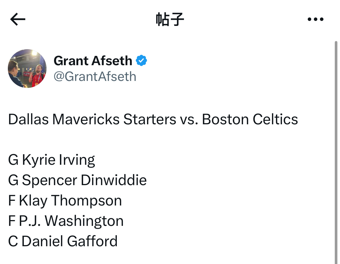
Task: Click the name Daniel Gafford
Action: (69, 241)
